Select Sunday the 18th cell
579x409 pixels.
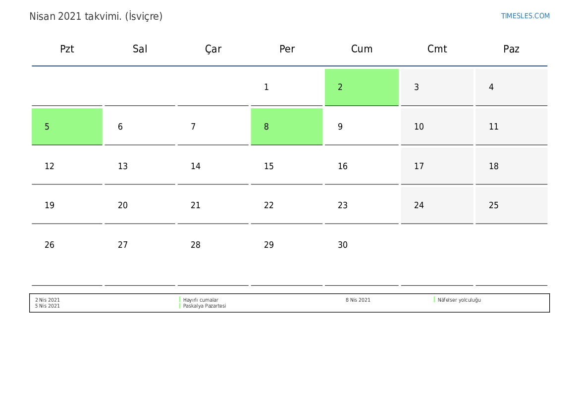point(511,166)
